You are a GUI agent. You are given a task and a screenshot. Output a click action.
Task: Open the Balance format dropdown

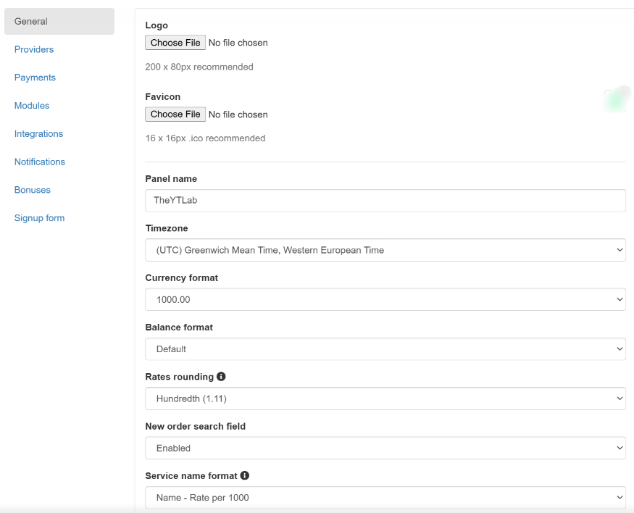(x=385, y=349)
